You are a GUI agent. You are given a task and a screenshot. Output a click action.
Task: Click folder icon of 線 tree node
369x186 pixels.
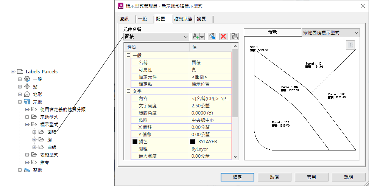pos(42,139)
